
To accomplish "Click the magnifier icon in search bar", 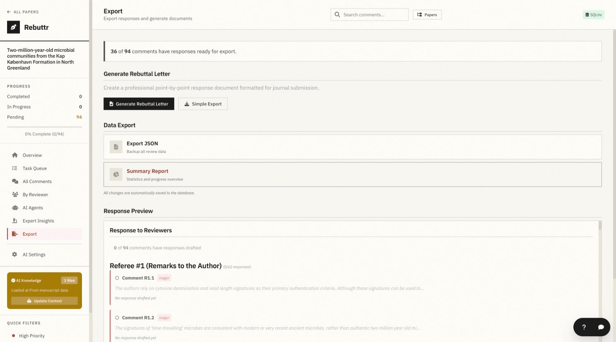I will coord(337,15).
